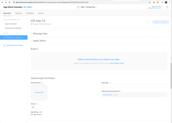Screen dimensions: 172x123
Task: Click 'Select a build before you submit' text
Action: tap(99, 59)
